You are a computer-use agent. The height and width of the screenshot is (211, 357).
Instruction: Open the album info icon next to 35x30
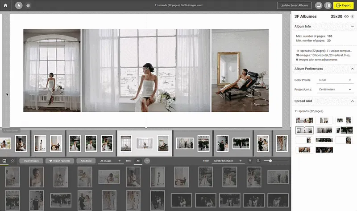[x=353, y=16]
